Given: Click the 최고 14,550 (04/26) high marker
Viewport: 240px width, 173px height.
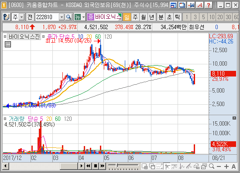Looking at the screenshot, I should click(73, 41).
